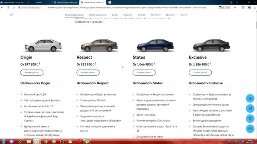Click the 'Особенности Origin' heading
257x144 pixels.
point(35,83)
